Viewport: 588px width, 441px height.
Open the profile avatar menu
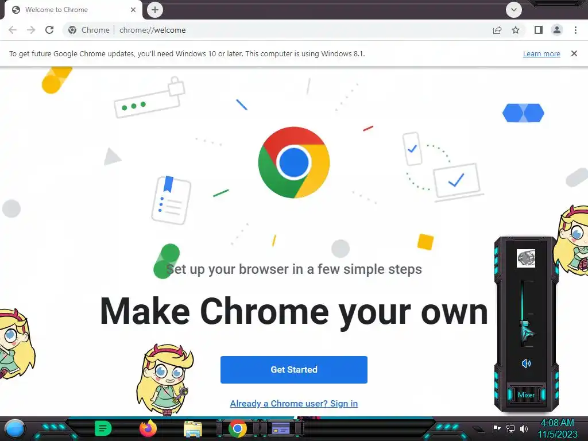pos(557,30)
